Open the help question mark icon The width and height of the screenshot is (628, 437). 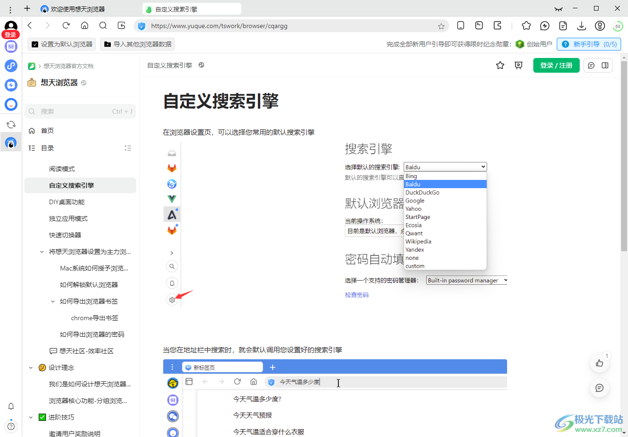(11, 426)
